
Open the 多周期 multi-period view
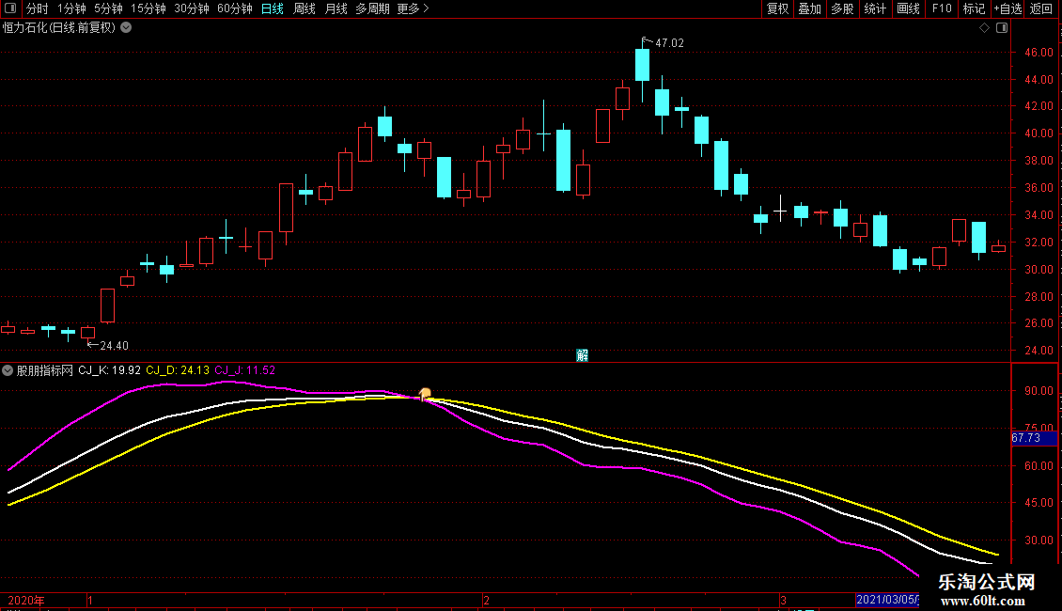click(372, 8)
